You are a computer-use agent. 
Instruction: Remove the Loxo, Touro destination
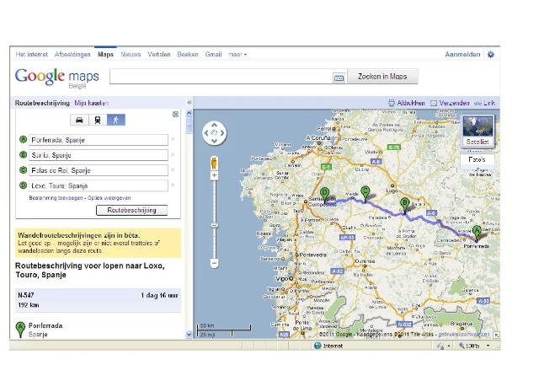click(173, 185)
